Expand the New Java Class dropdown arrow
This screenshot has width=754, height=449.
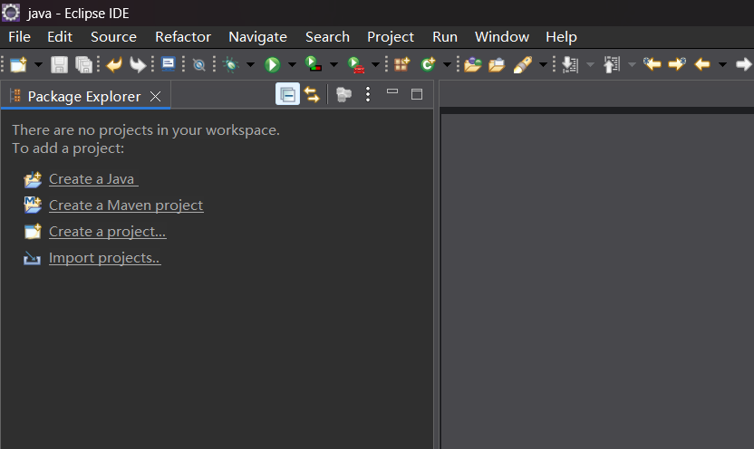[447, 64]
